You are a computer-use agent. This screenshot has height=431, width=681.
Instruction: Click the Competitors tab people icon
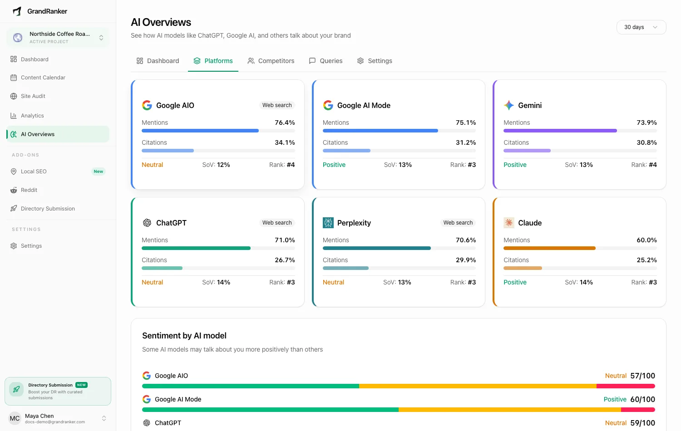click(251, 61)
